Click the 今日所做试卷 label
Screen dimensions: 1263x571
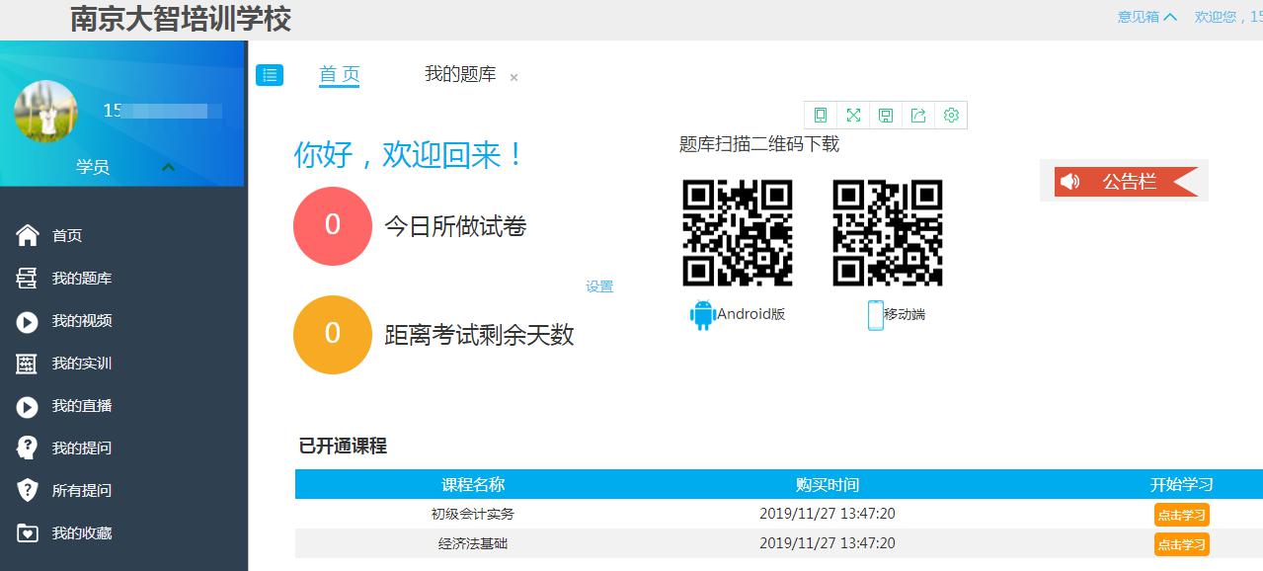pyautogui.click(x=455, y=227)
